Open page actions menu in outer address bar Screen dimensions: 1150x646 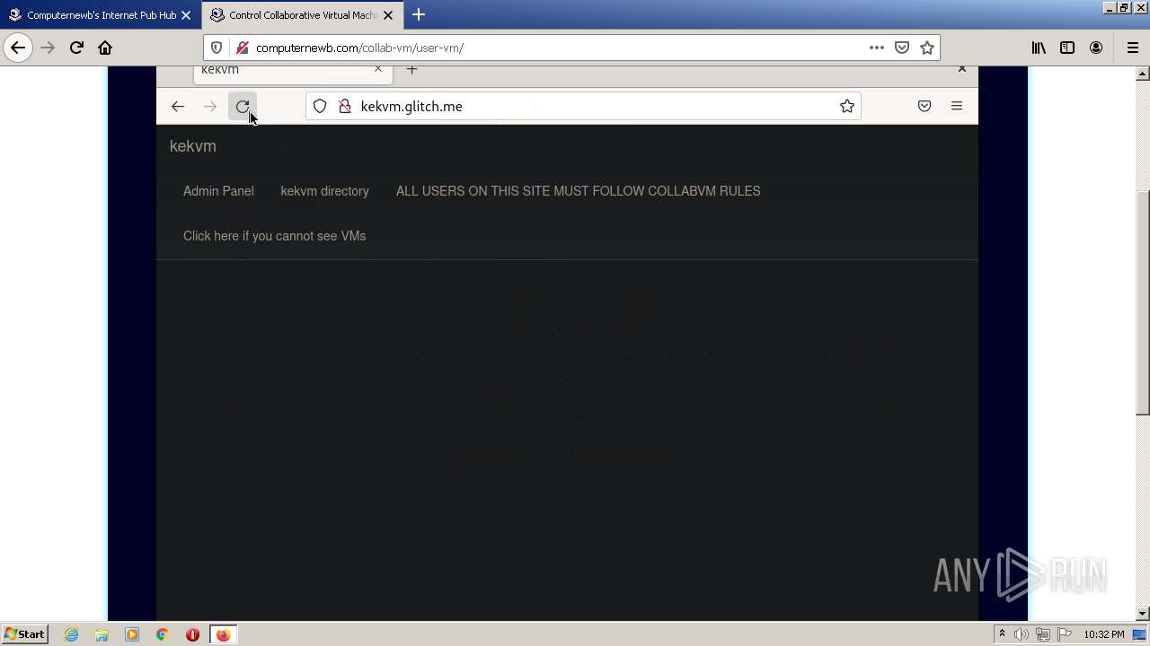point(877,48)
